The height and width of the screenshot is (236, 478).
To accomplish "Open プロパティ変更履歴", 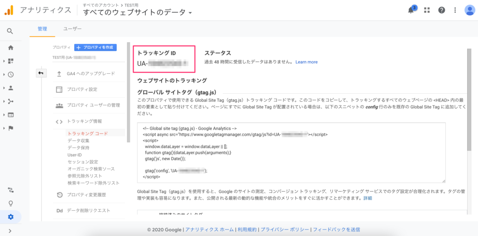I will (86, 195).
